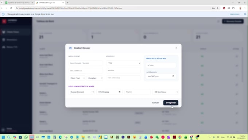Open calendar picker in Date Émission field

[173, 76]
